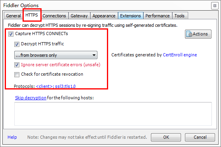The image size is (221, 147).
Task: Click the protocols link '<client>; ssl3;tls1.0'
Action: click(x=56, y=86)
